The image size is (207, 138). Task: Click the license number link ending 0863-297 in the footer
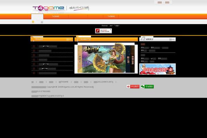coord(103,82)
